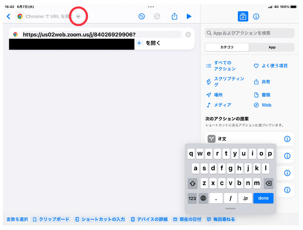Tap the Chrome icon beside the shortcut title
303x230 pixels.
(x=20, y=16)
